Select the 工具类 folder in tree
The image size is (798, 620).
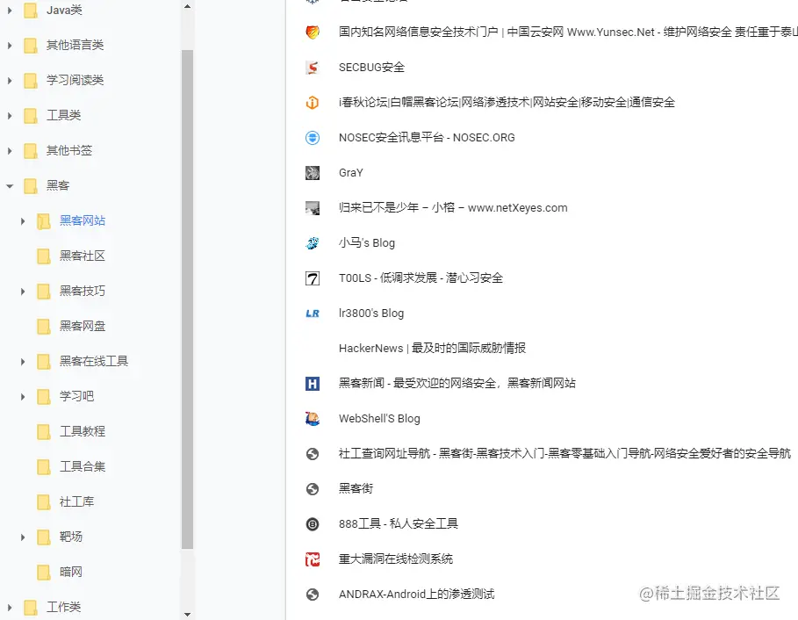63,116
